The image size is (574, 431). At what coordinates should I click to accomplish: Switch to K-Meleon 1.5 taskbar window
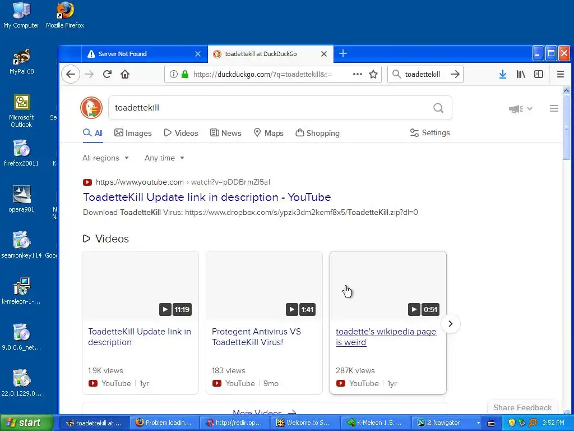375,423
